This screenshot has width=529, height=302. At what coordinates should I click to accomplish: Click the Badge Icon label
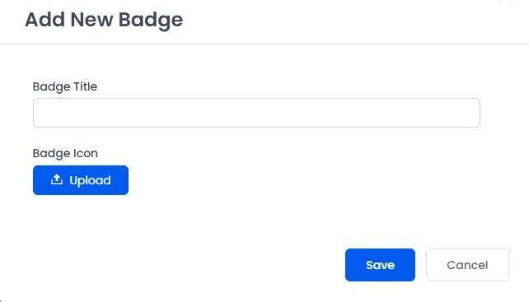[65, 153]
